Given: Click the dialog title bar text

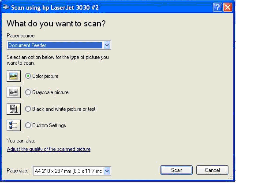Looking at the screenshot, I should coord(55,7).
